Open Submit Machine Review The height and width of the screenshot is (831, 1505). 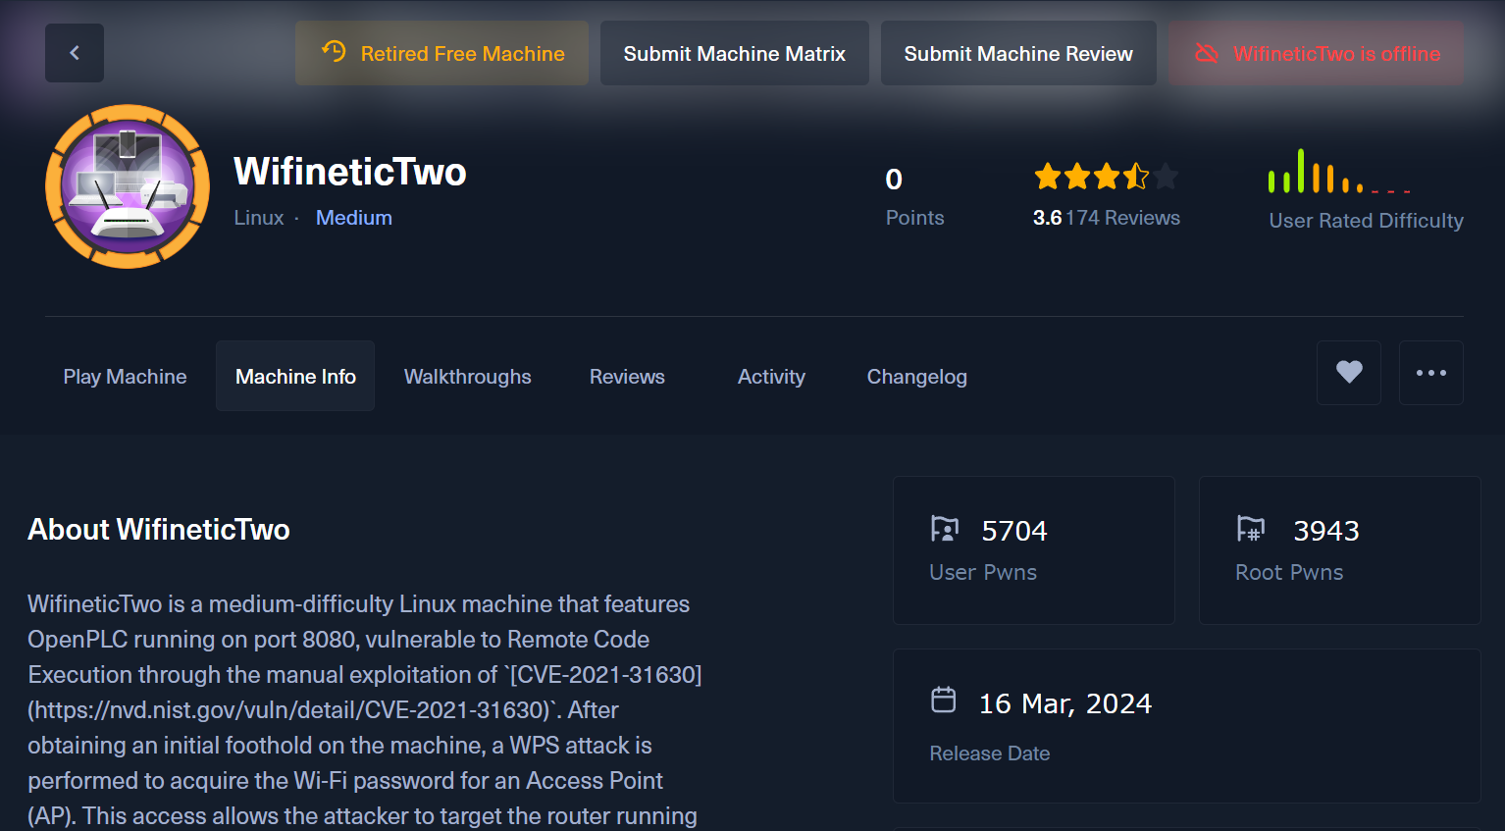[1018, 53]
